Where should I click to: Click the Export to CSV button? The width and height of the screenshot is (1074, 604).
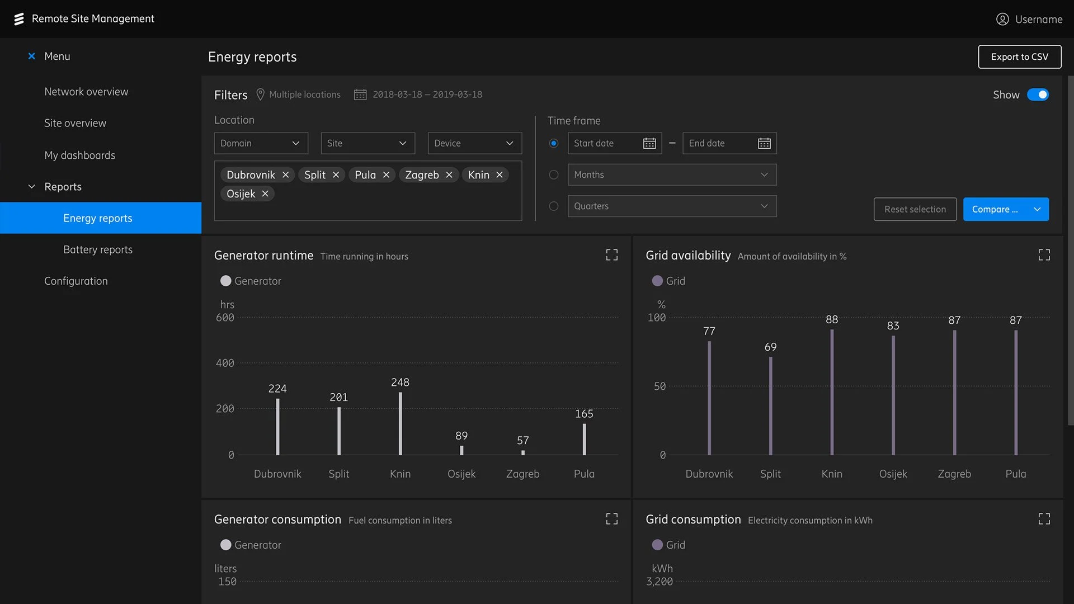pyautogui.click(x=1019, y=57)
